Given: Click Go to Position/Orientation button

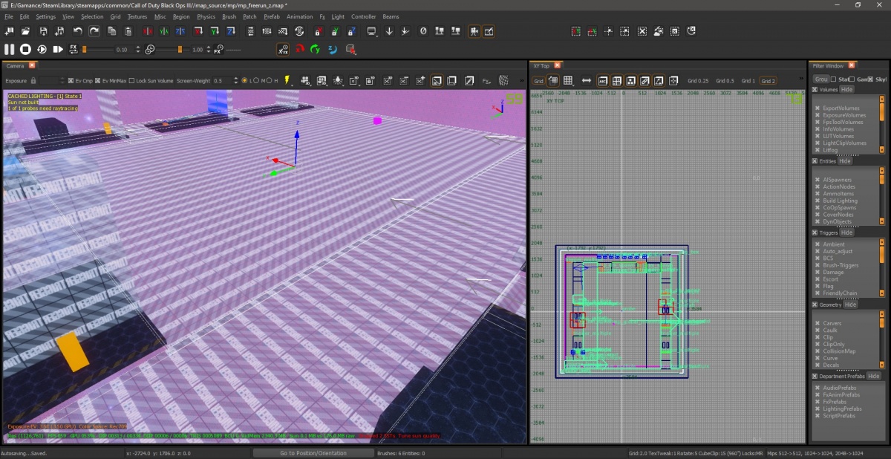Looking at the screenshot, I should (x=312, y=453).
